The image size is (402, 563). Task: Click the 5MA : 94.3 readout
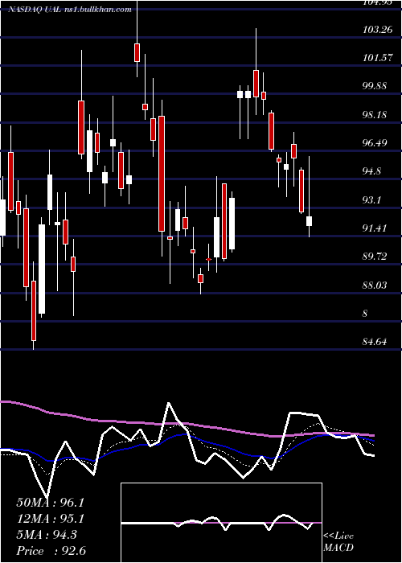pos(47,535)
